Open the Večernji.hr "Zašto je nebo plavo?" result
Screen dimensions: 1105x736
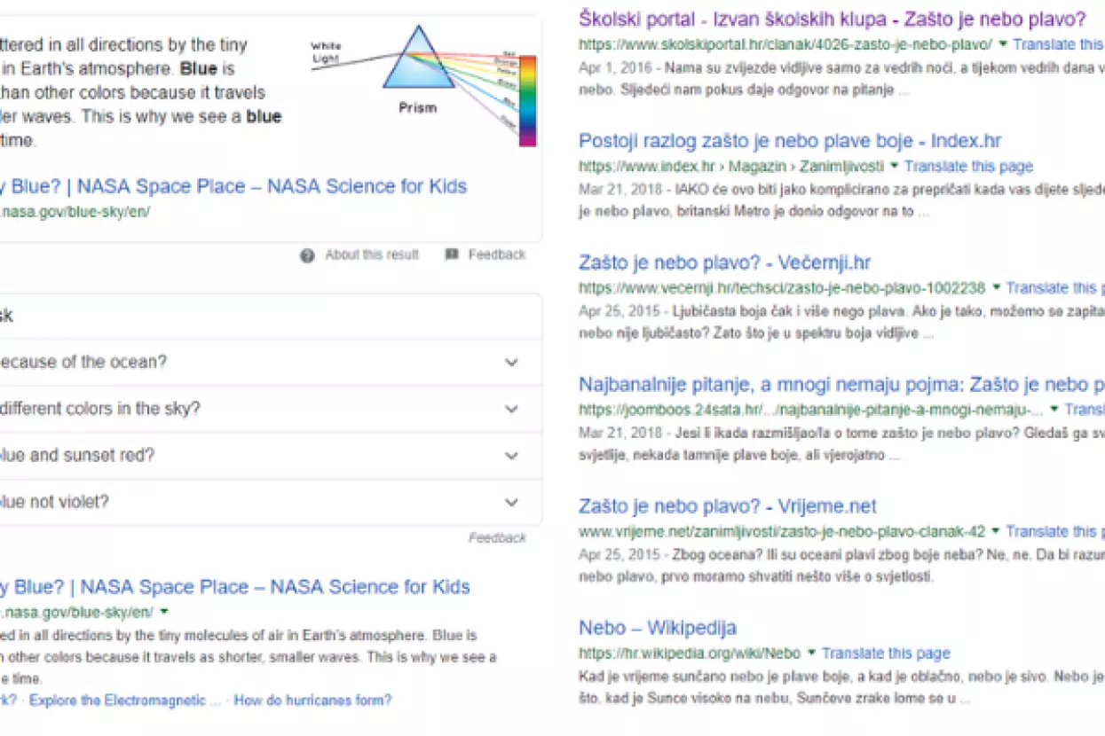coord(724,262)
